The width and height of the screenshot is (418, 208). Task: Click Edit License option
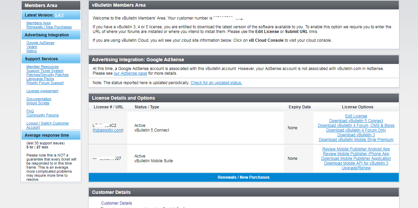pos(356,116)
